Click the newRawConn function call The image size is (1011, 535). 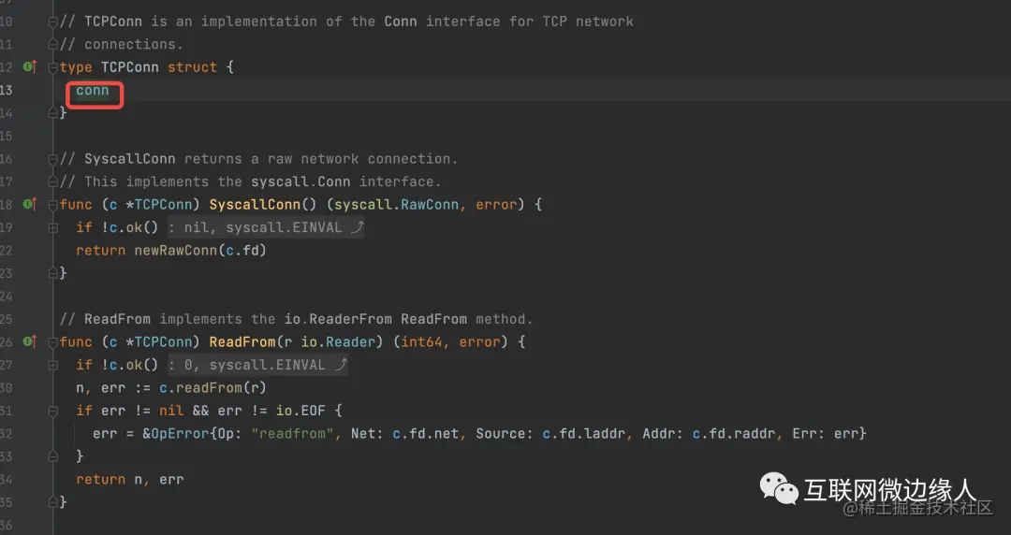coord(176,250)
